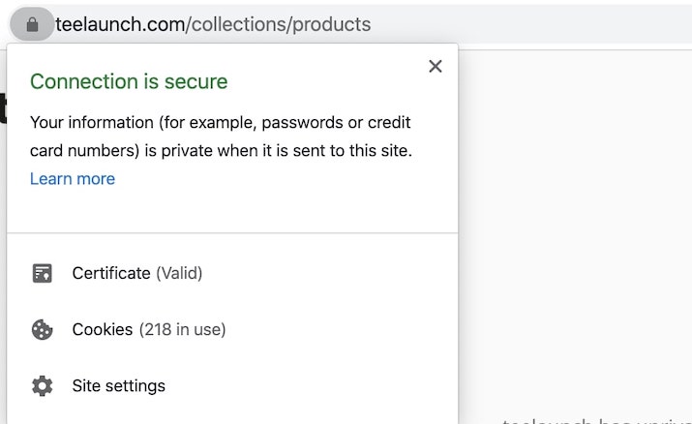Click the paragraph about private information
The image size is (692, 424).
coord(221,136)
